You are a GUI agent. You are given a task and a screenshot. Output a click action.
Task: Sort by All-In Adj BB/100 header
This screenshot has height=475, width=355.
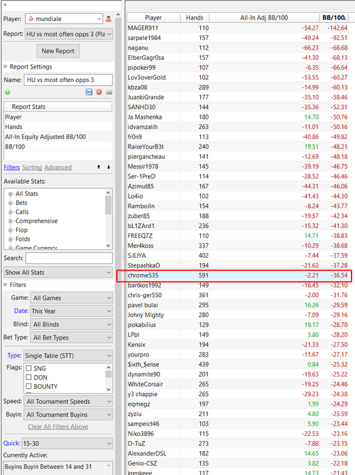(x=264, y=18)
